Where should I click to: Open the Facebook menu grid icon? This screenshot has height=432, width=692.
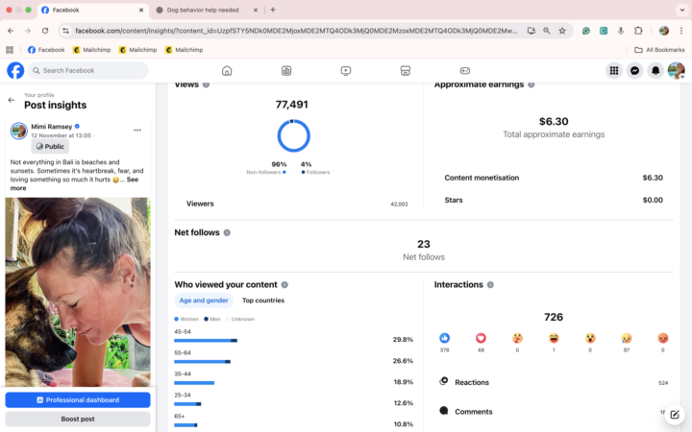tap(614, 70)
